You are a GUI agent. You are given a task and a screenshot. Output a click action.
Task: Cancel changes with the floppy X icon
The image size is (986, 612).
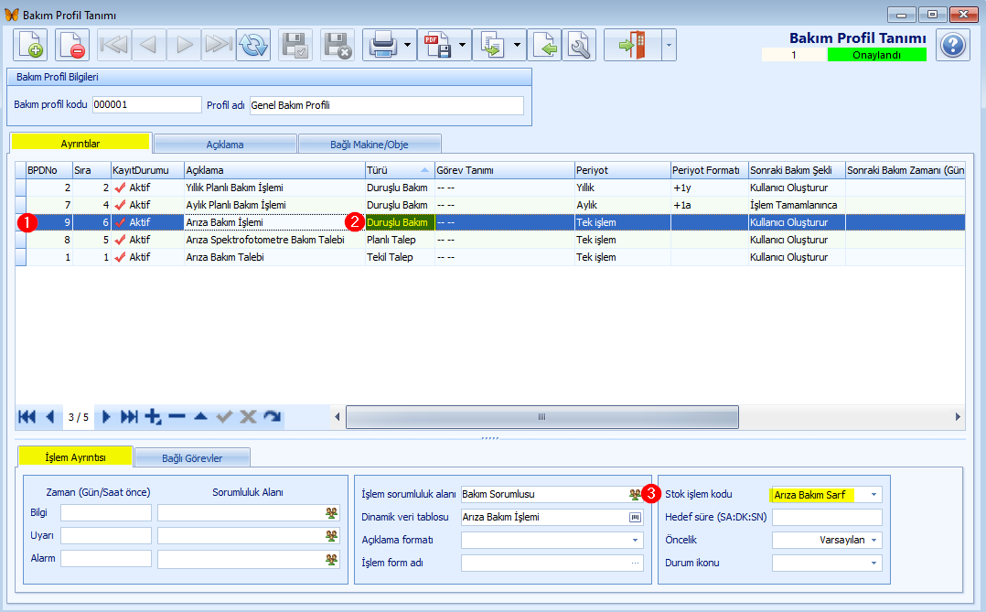pyautogui.click(x=337, y=46)
